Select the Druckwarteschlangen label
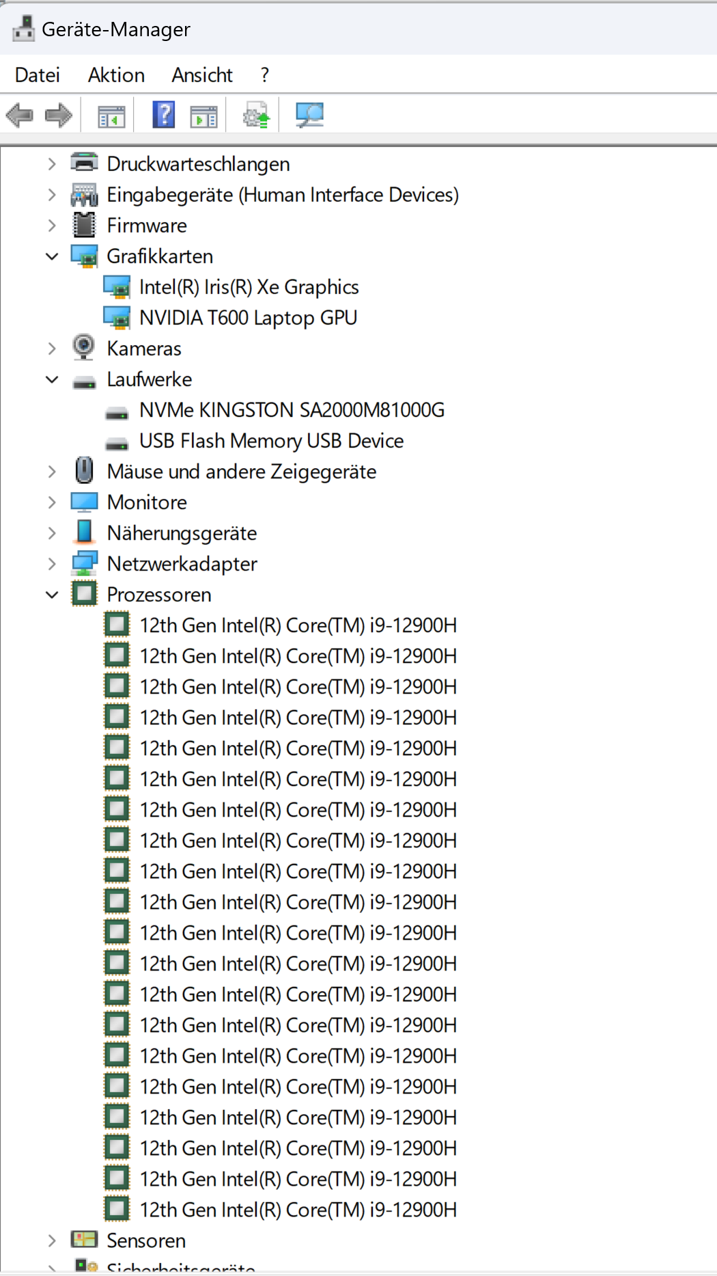The image size is (717, 1276). tap(198, 164)
